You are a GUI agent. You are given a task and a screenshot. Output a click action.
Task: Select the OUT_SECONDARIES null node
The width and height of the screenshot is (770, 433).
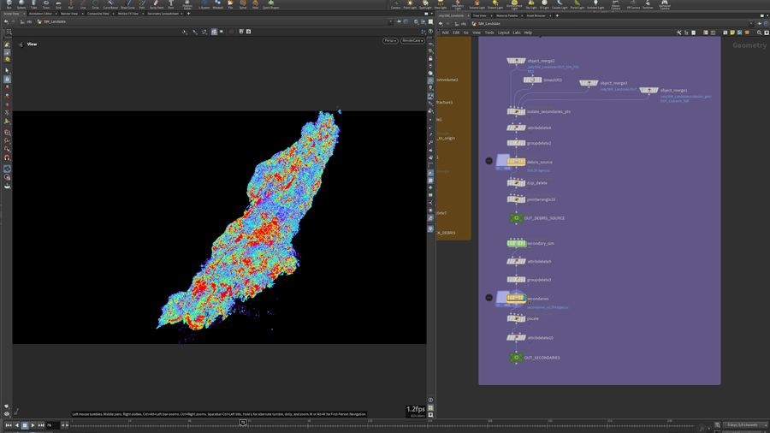[x=516, y=358]
